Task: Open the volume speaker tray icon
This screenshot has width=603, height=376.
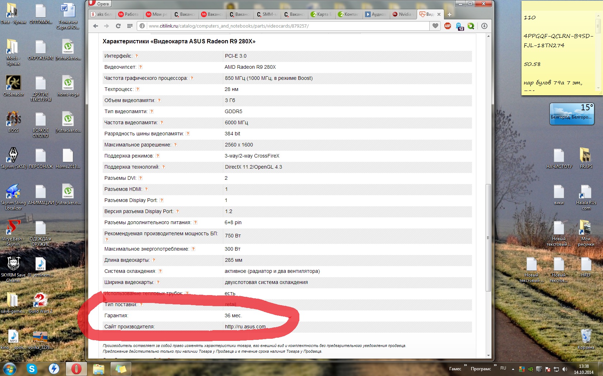Action: coord(565,369)
